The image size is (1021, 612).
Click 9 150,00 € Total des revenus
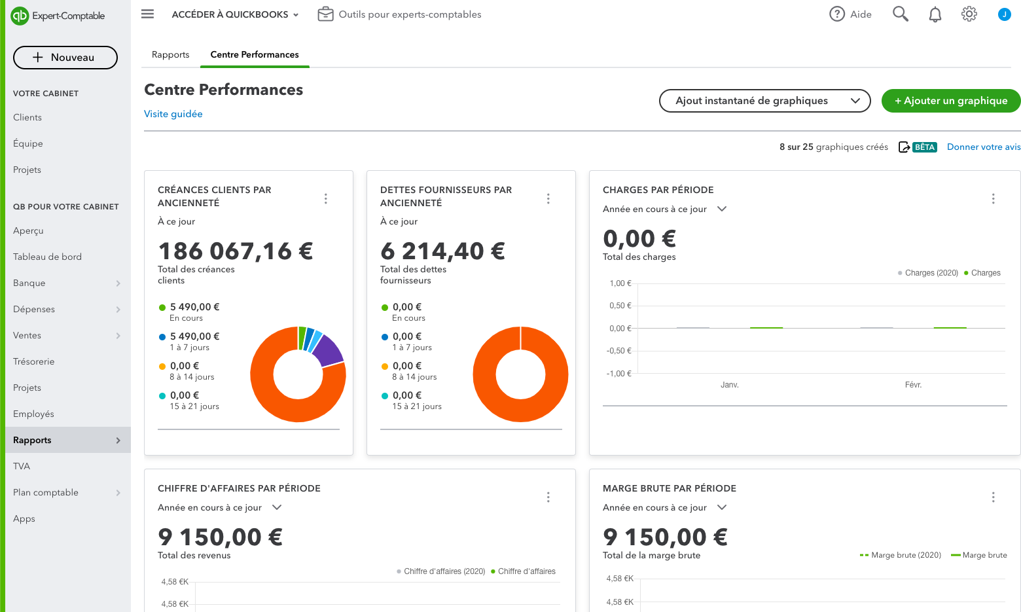coord(221,537)
